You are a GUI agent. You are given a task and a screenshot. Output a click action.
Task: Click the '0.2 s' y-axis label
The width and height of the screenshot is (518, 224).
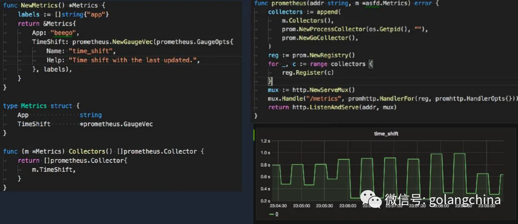[x=266, y=201]
